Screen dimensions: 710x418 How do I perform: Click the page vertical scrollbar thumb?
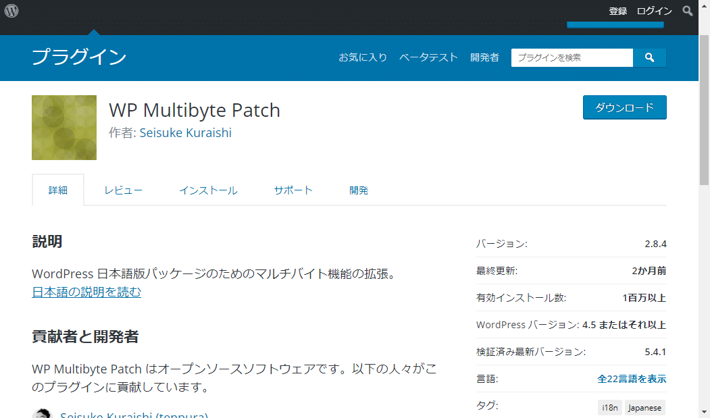click(x=704, y=109)
